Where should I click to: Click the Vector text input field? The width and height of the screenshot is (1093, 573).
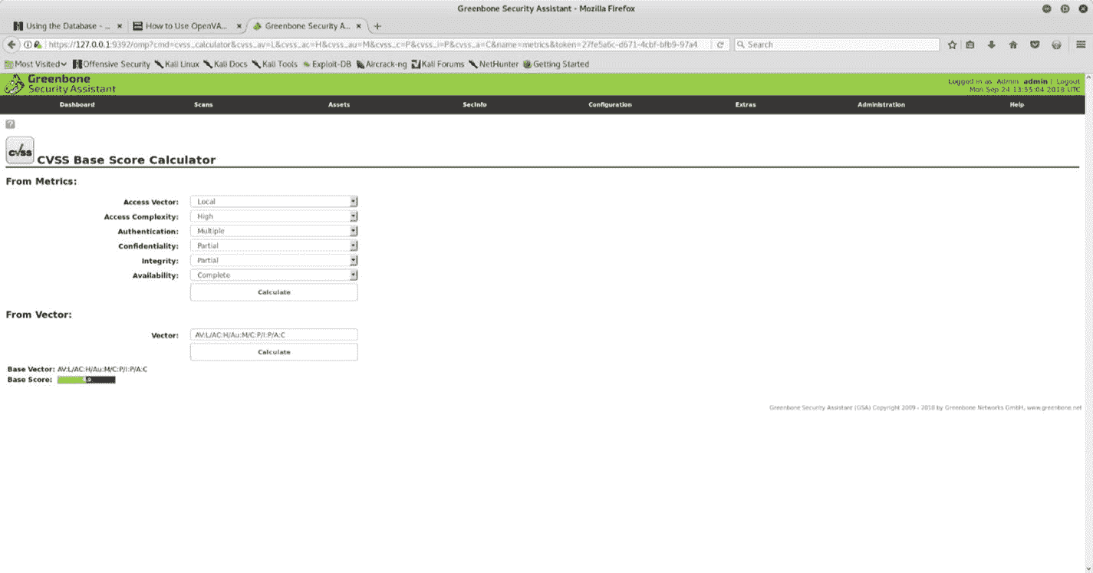click(274, 334)
